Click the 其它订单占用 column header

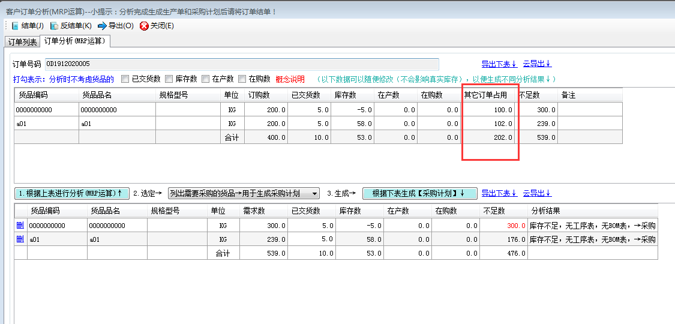coord(485,95)
